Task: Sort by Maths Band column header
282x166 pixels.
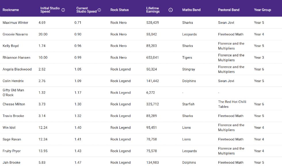Action: [x=191, y=10]
